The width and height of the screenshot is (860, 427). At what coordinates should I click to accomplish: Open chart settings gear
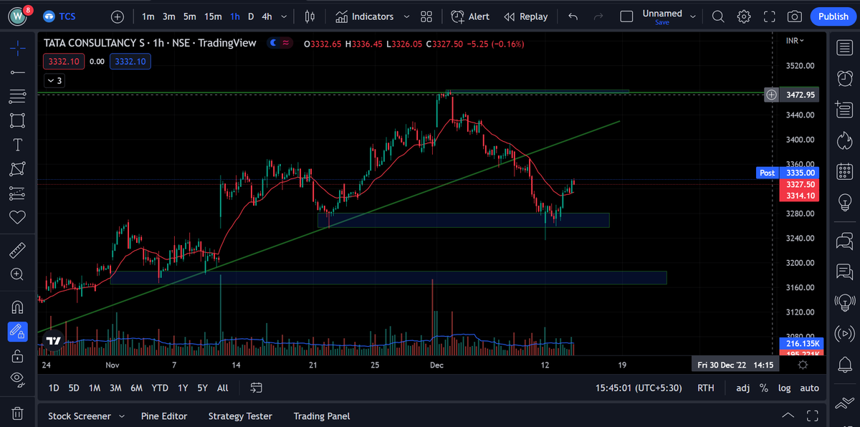coord(744,16)
